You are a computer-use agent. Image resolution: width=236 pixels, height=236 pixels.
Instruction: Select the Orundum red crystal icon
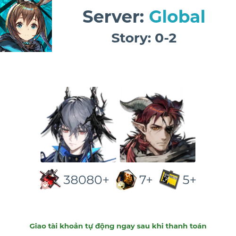50,179
